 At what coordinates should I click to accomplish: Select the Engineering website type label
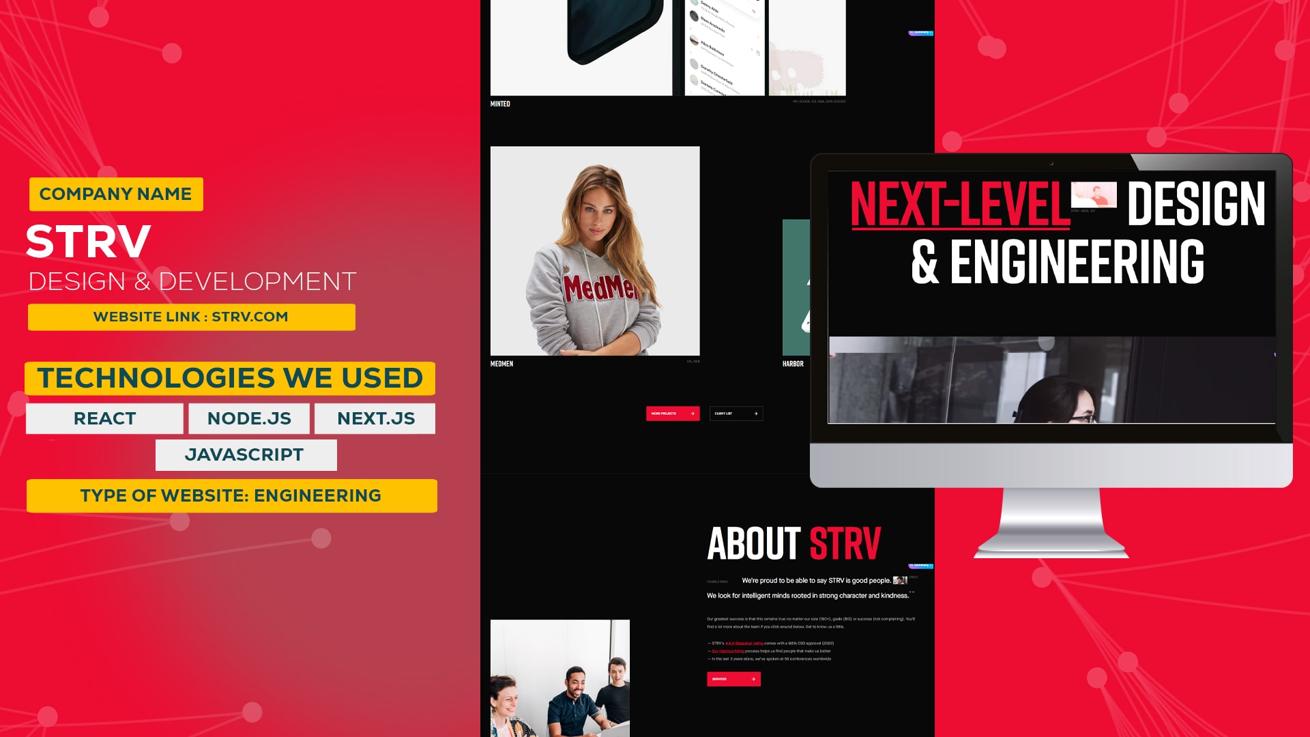[x=231, y=495]
